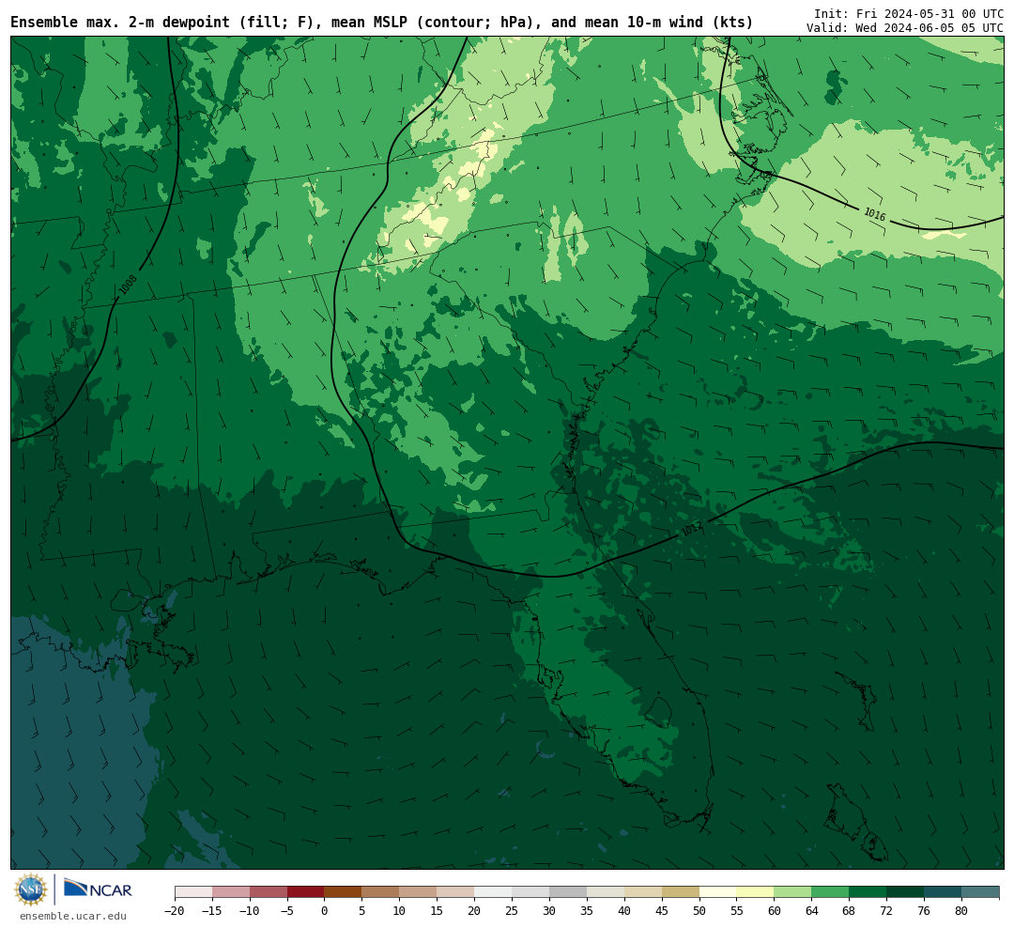The image size is (1014, 928).
Task: Click the 76–80 teal color swatch
Action: (943, 892)
